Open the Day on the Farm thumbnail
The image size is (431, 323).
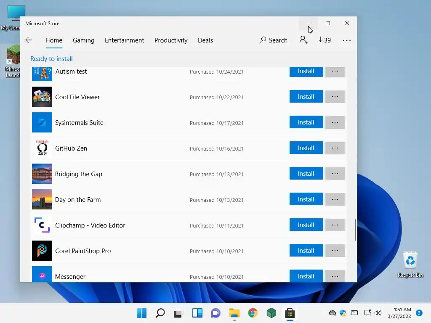(x=42, y=199)
